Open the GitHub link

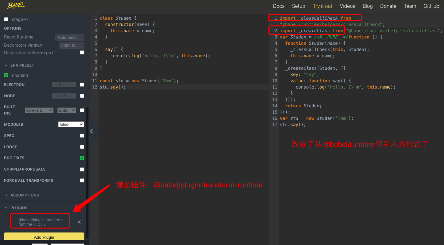point(431,6)
